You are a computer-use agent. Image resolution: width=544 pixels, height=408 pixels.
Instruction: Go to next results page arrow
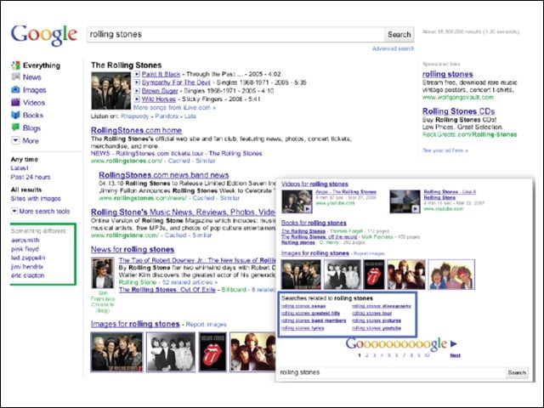[x=453, y=343]
